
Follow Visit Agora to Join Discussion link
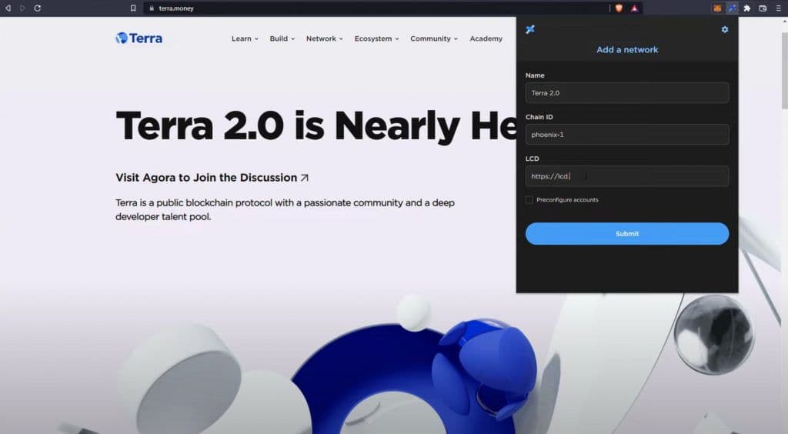point(212,178)
